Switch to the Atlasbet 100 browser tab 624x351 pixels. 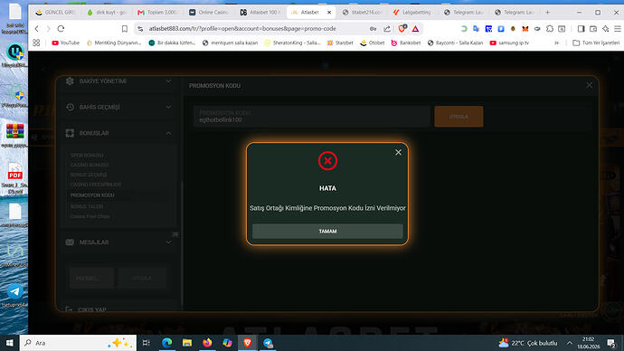tap(260, 13)
